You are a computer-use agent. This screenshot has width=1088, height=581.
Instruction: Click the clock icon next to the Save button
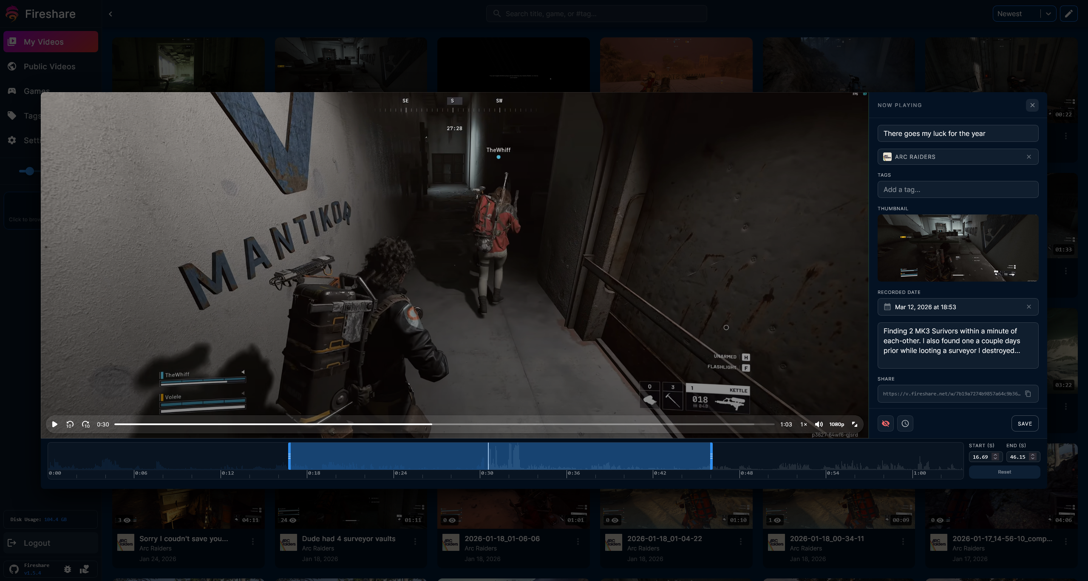click(905, 423)
